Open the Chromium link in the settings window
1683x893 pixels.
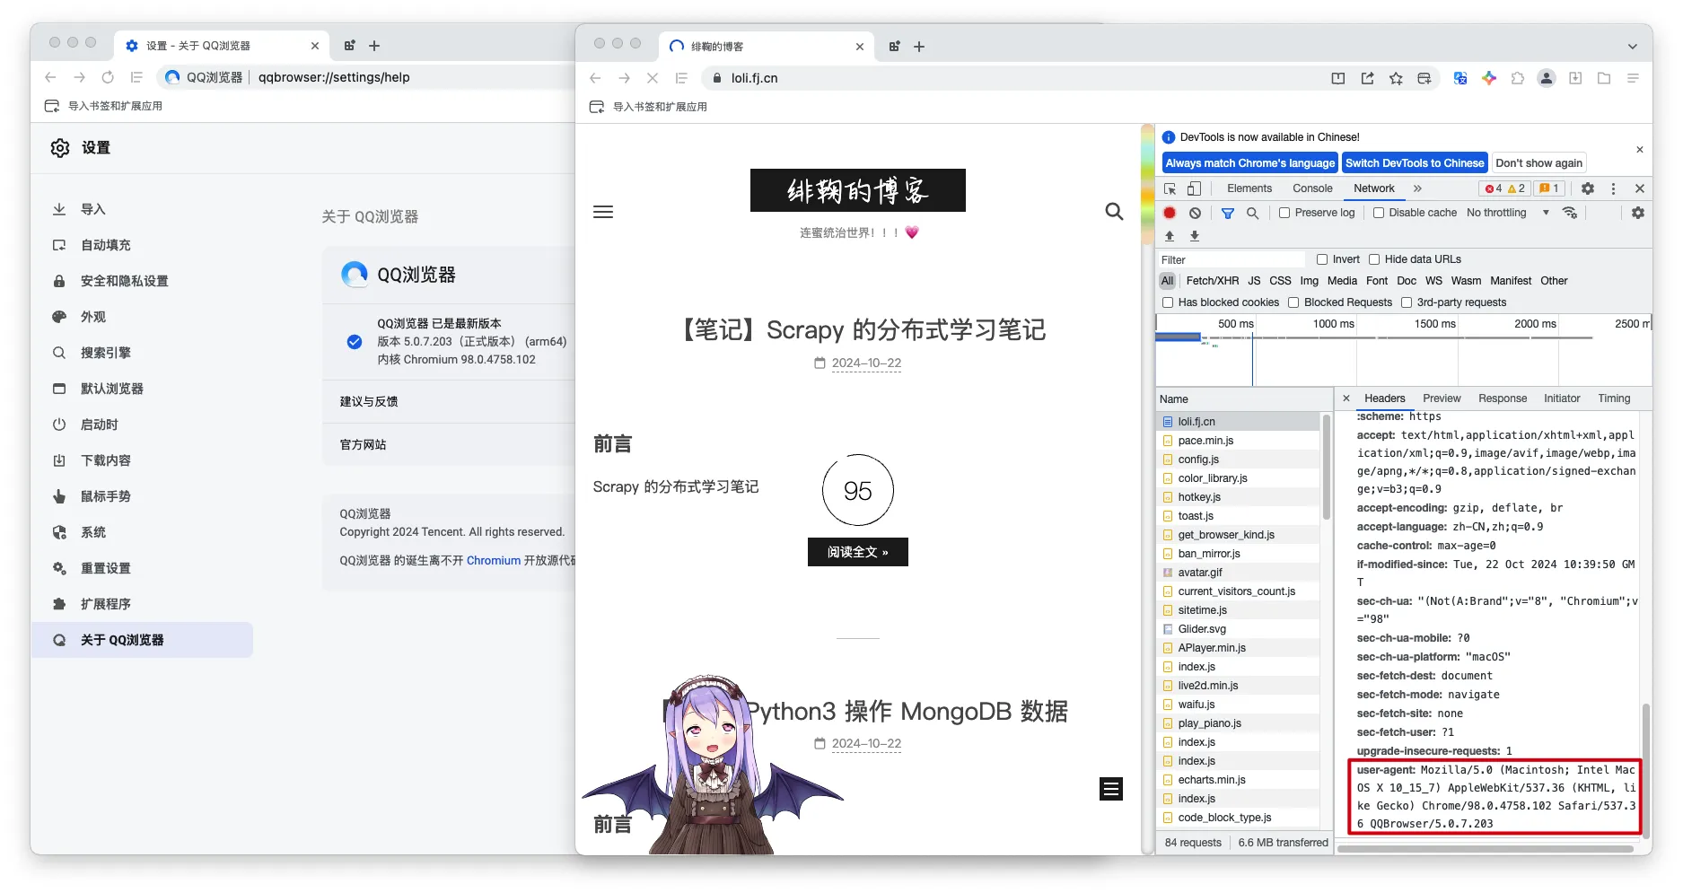click(493, 560)
